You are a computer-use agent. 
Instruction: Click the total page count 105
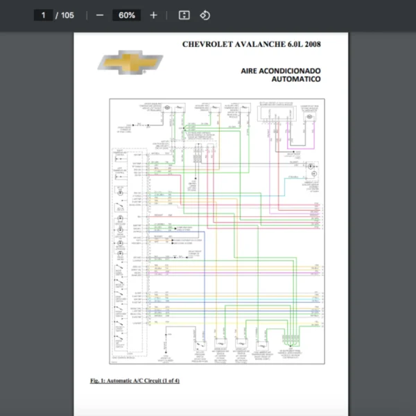[x=67, y=15]
